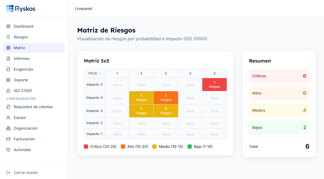View the Actividad log
This screenshot has height=179, width=324.
pyautogui.click(x=34, y=150)
